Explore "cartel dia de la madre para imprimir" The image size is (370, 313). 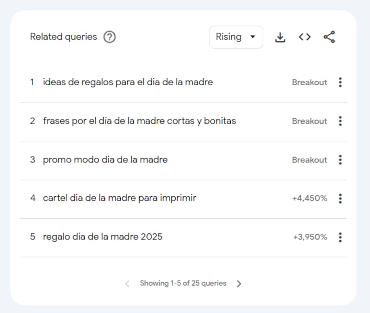pos(119,198)
